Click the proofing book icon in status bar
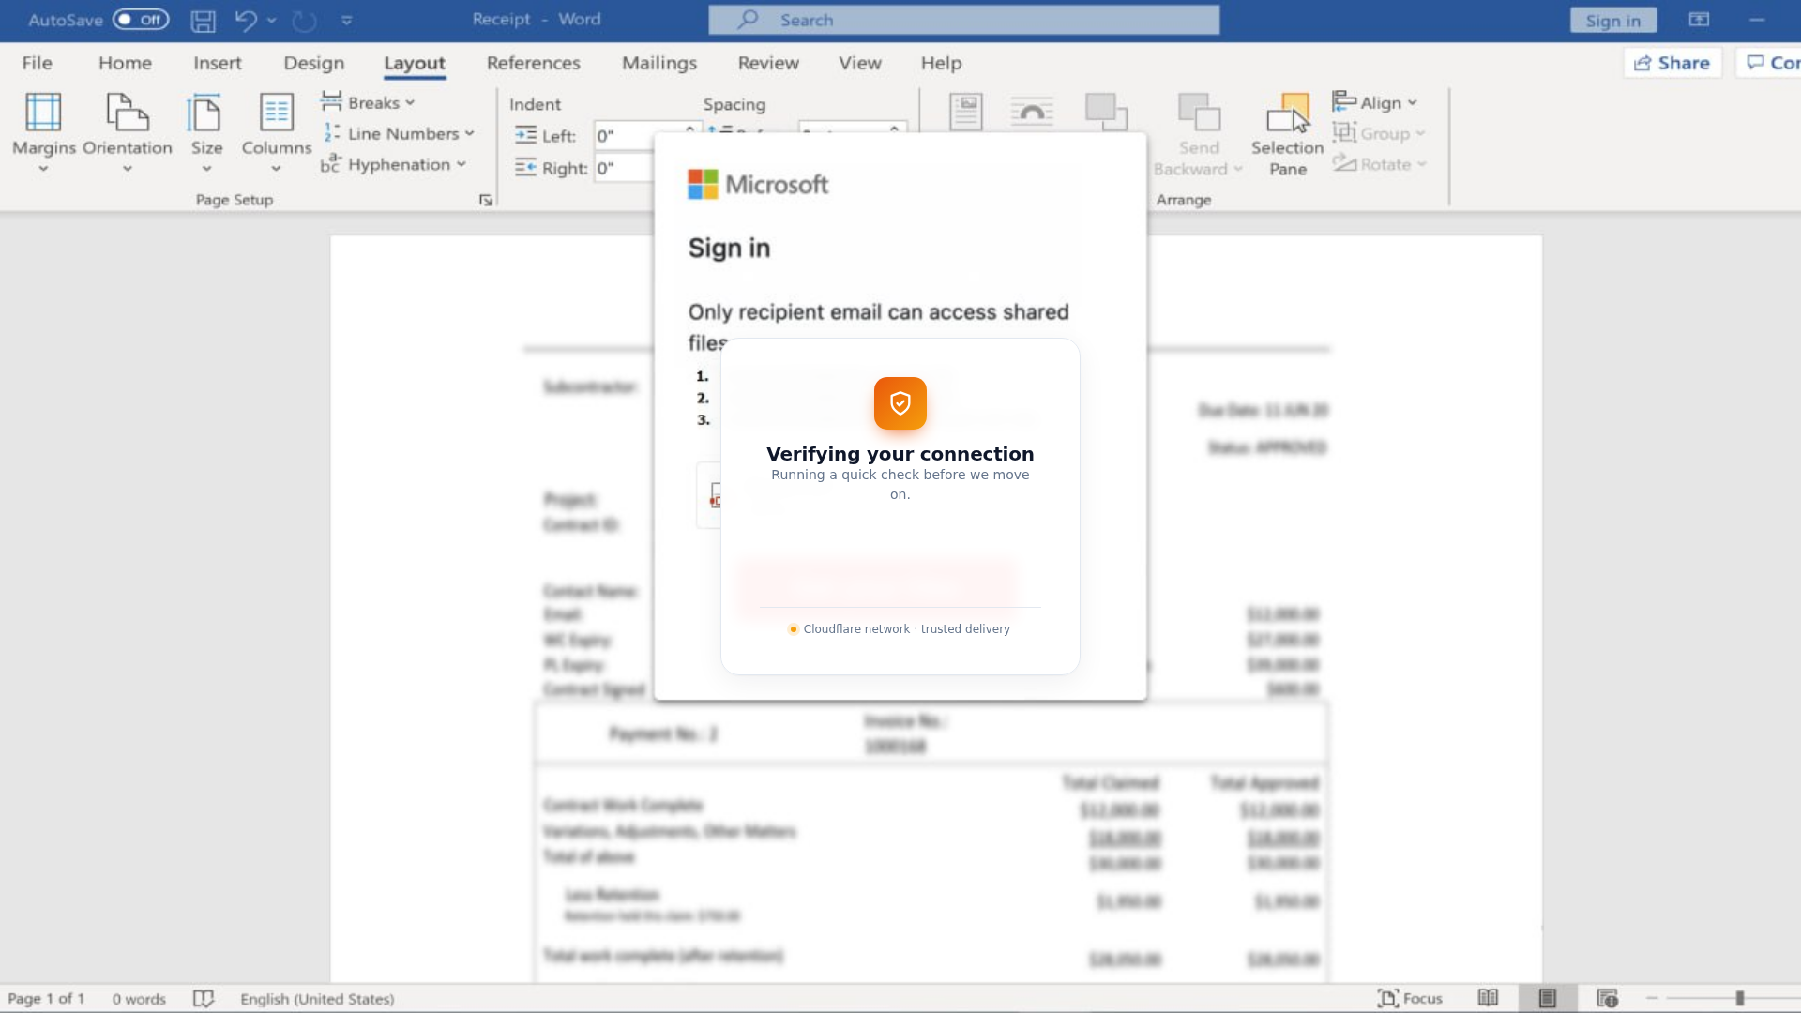 point(204,998)
